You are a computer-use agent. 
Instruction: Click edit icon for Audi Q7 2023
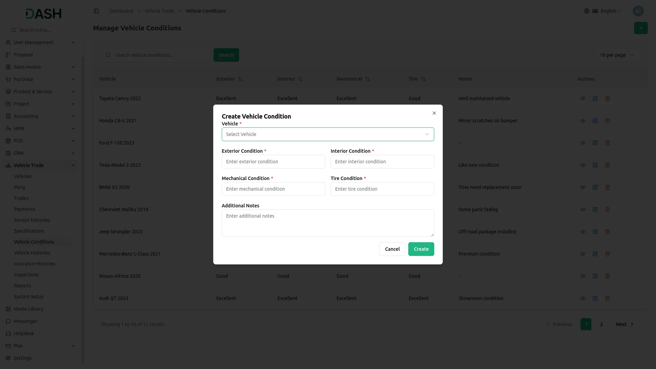point(595,298)
